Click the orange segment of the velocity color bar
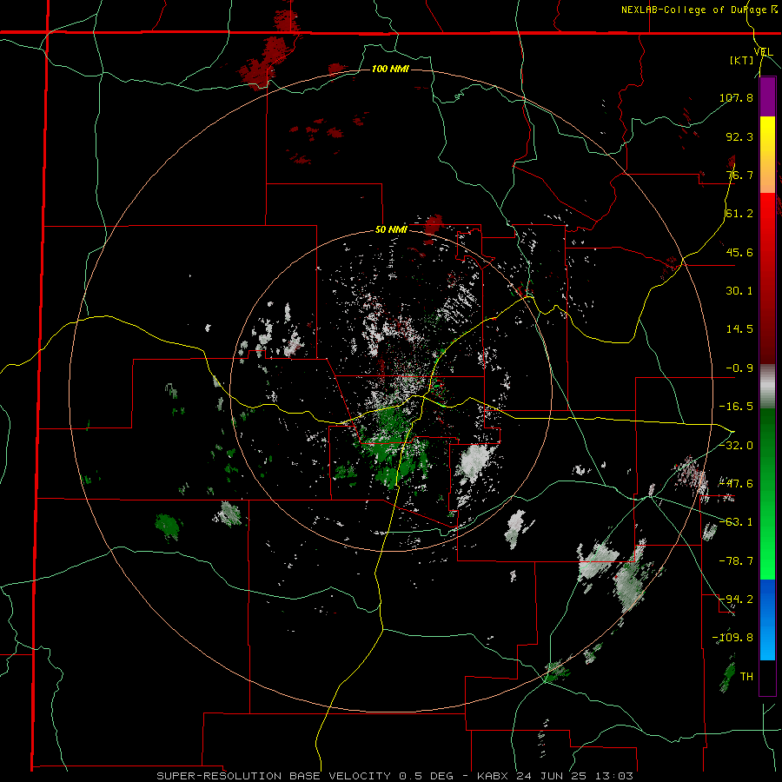The height and width of the screenshot is (782, 782). point(767,174)
